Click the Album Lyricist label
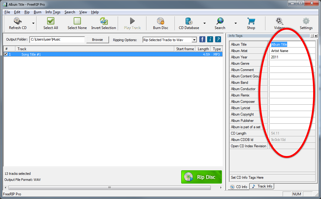This screenshot has width=321, height=199. click(241, 108)
